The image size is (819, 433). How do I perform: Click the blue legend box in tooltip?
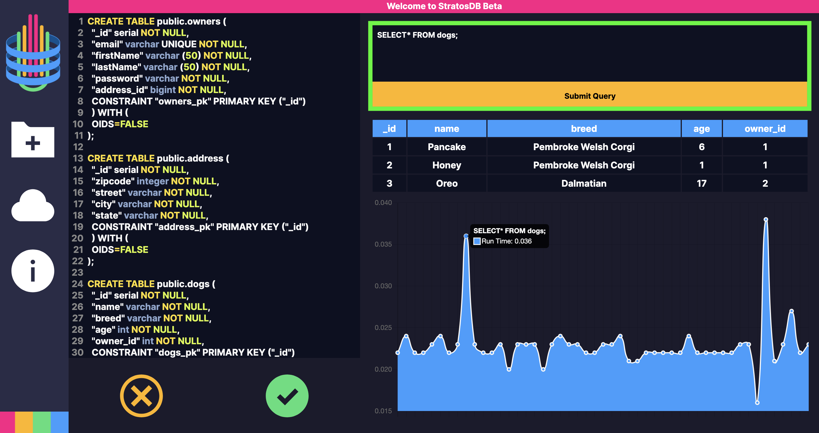(x=477, y=241)
